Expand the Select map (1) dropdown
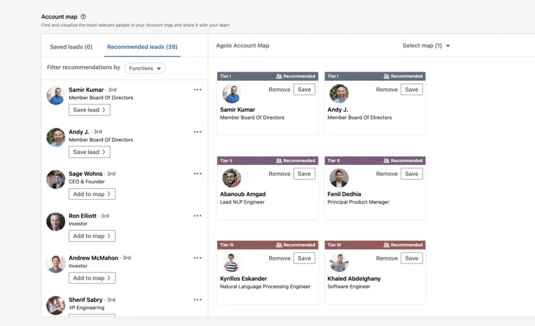The image size is (535, 326). pos(426,45)
